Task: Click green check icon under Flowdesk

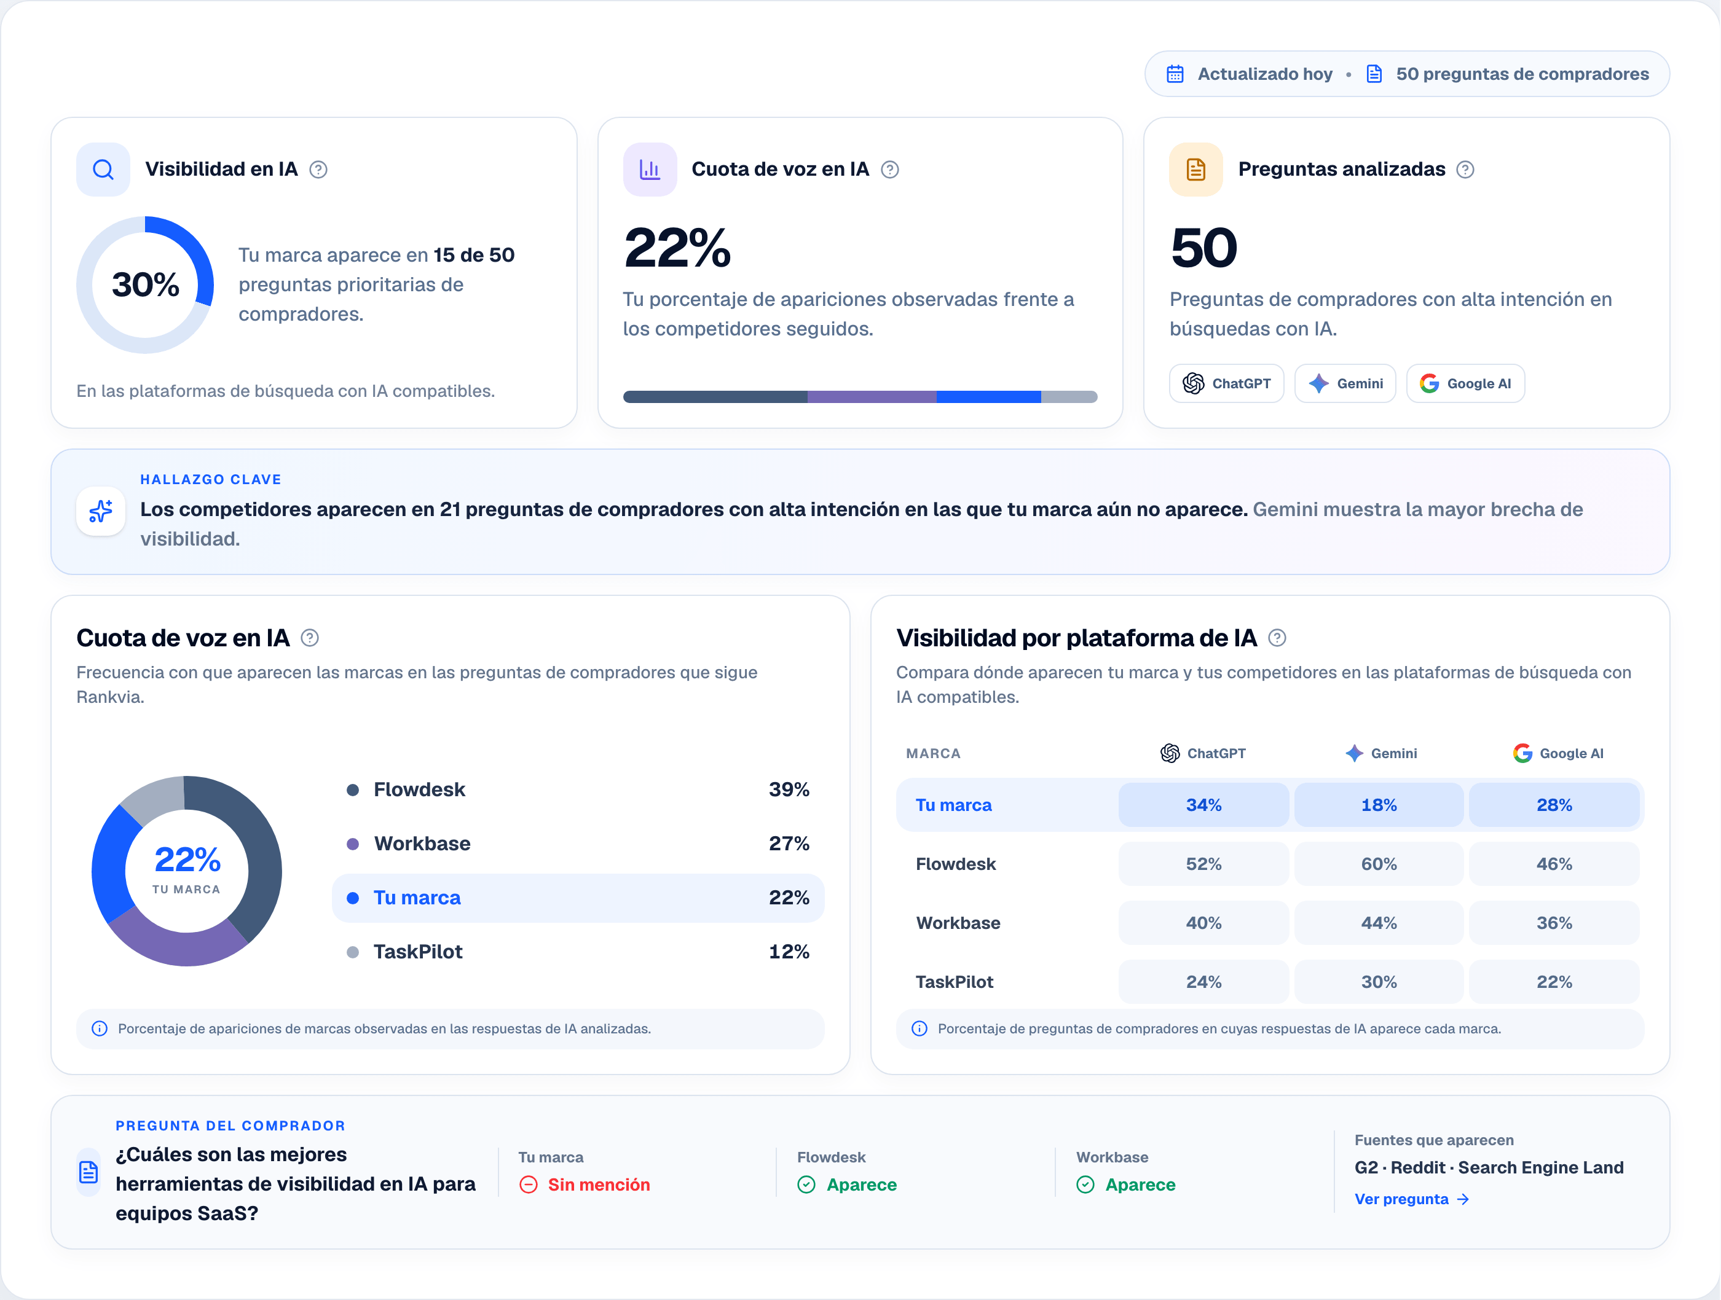Action: click(806, 1184)
